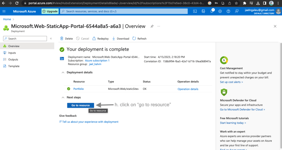The height and width of the screenshot is (150, 282).
Task: Click the browser share icon
Action: tap(229, 3)
